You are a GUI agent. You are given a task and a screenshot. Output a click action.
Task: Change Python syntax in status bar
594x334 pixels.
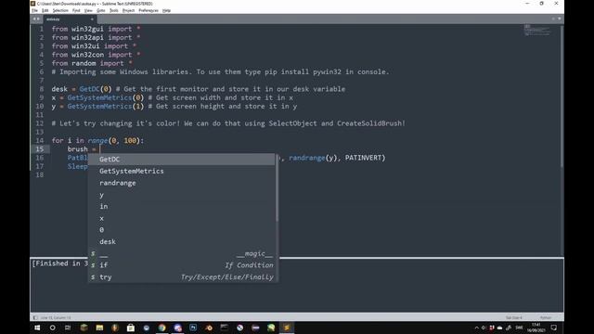coord(546,317)
